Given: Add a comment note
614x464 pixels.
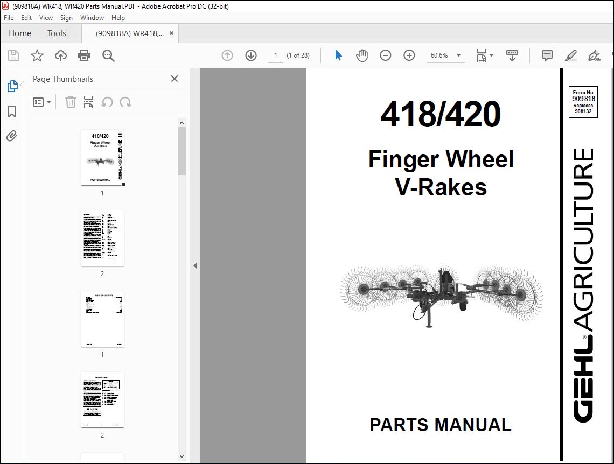Looking at the screenshot, I should (x=547, y=55).
